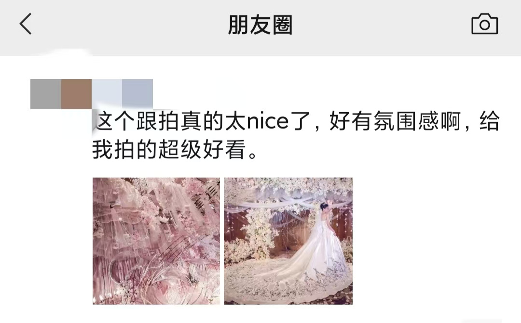
Task: Open the pink floral venue photo
Action: pyautogui.click(x=156, y=241)
